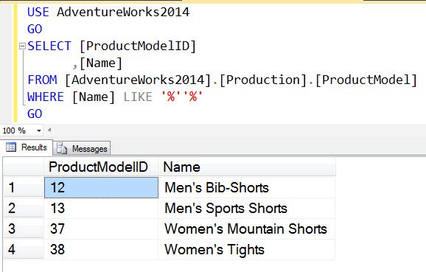Click [Production] in the FROM clause
The width and height of the screenshot is (426, 272).
click(x=264, y=80)
